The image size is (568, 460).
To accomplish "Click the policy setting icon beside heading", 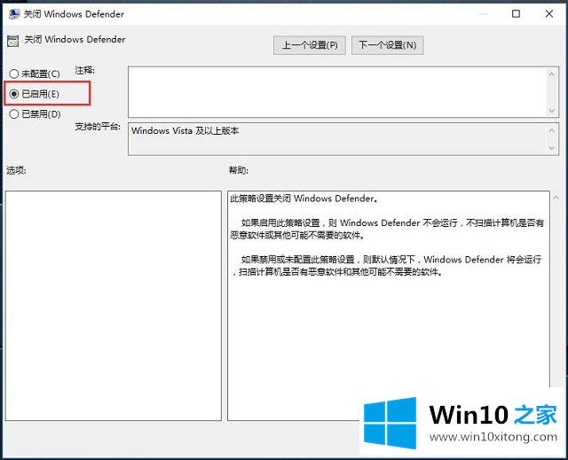I will (13, 41).
